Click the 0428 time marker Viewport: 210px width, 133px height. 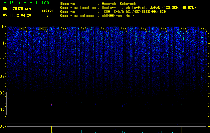163,29
